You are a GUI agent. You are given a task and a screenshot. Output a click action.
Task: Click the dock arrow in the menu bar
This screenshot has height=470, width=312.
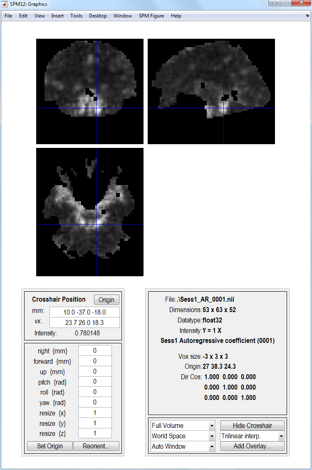point(307,16)
